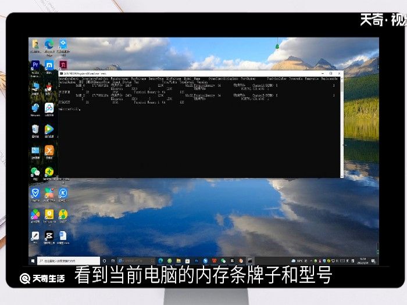This screenshot has height=305, width=407.
Task: Open the pen writing app shortcut
Action: tap(35, 237)
